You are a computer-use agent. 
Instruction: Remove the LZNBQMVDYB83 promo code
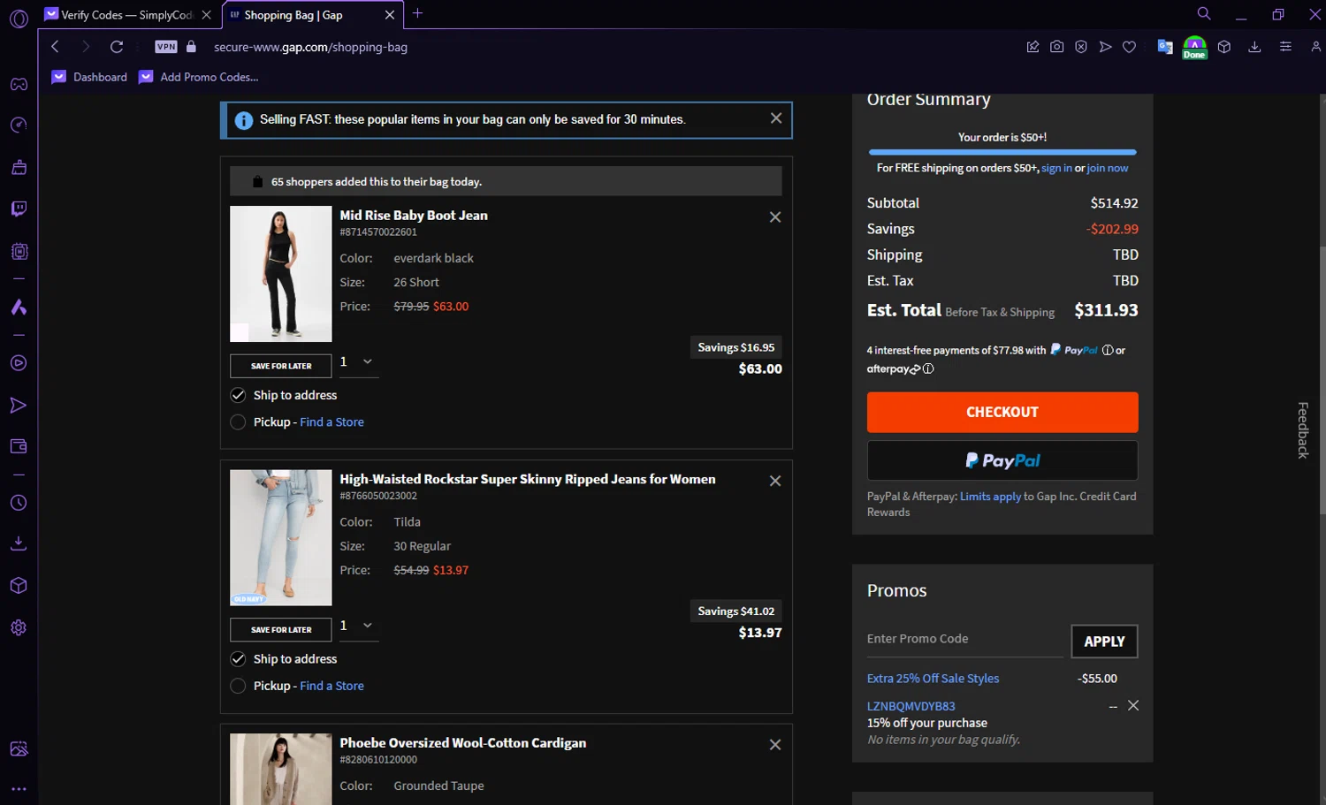(1133, 705)
